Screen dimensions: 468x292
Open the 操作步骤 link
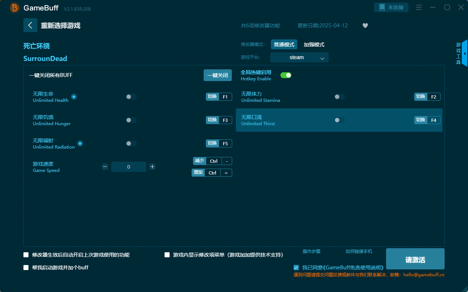312,251
